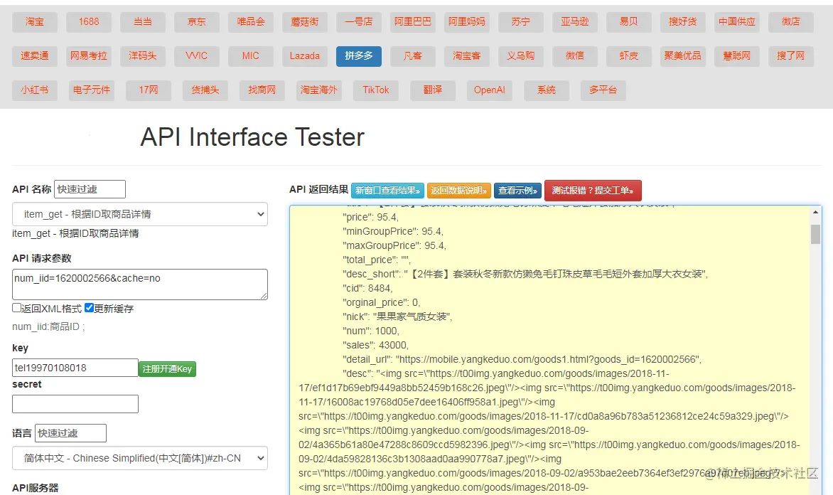Open the item_get API name dropdown

pyautogui.click(x=140, y=214)
